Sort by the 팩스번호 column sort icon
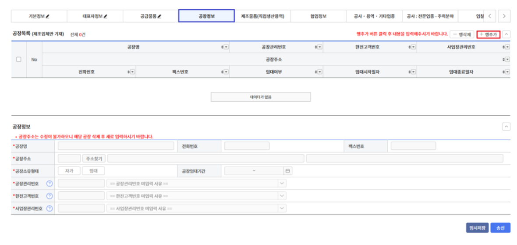The height and width of the screenshot is (245, 517). [x=222, y=72]
